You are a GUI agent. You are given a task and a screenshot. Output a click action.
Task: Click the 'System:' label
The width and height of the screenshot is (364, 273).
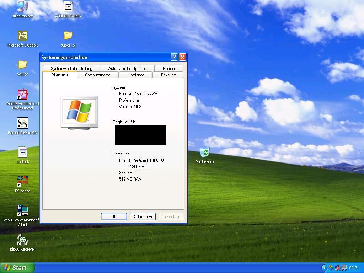pyautogui.click(x=119, y=87)
